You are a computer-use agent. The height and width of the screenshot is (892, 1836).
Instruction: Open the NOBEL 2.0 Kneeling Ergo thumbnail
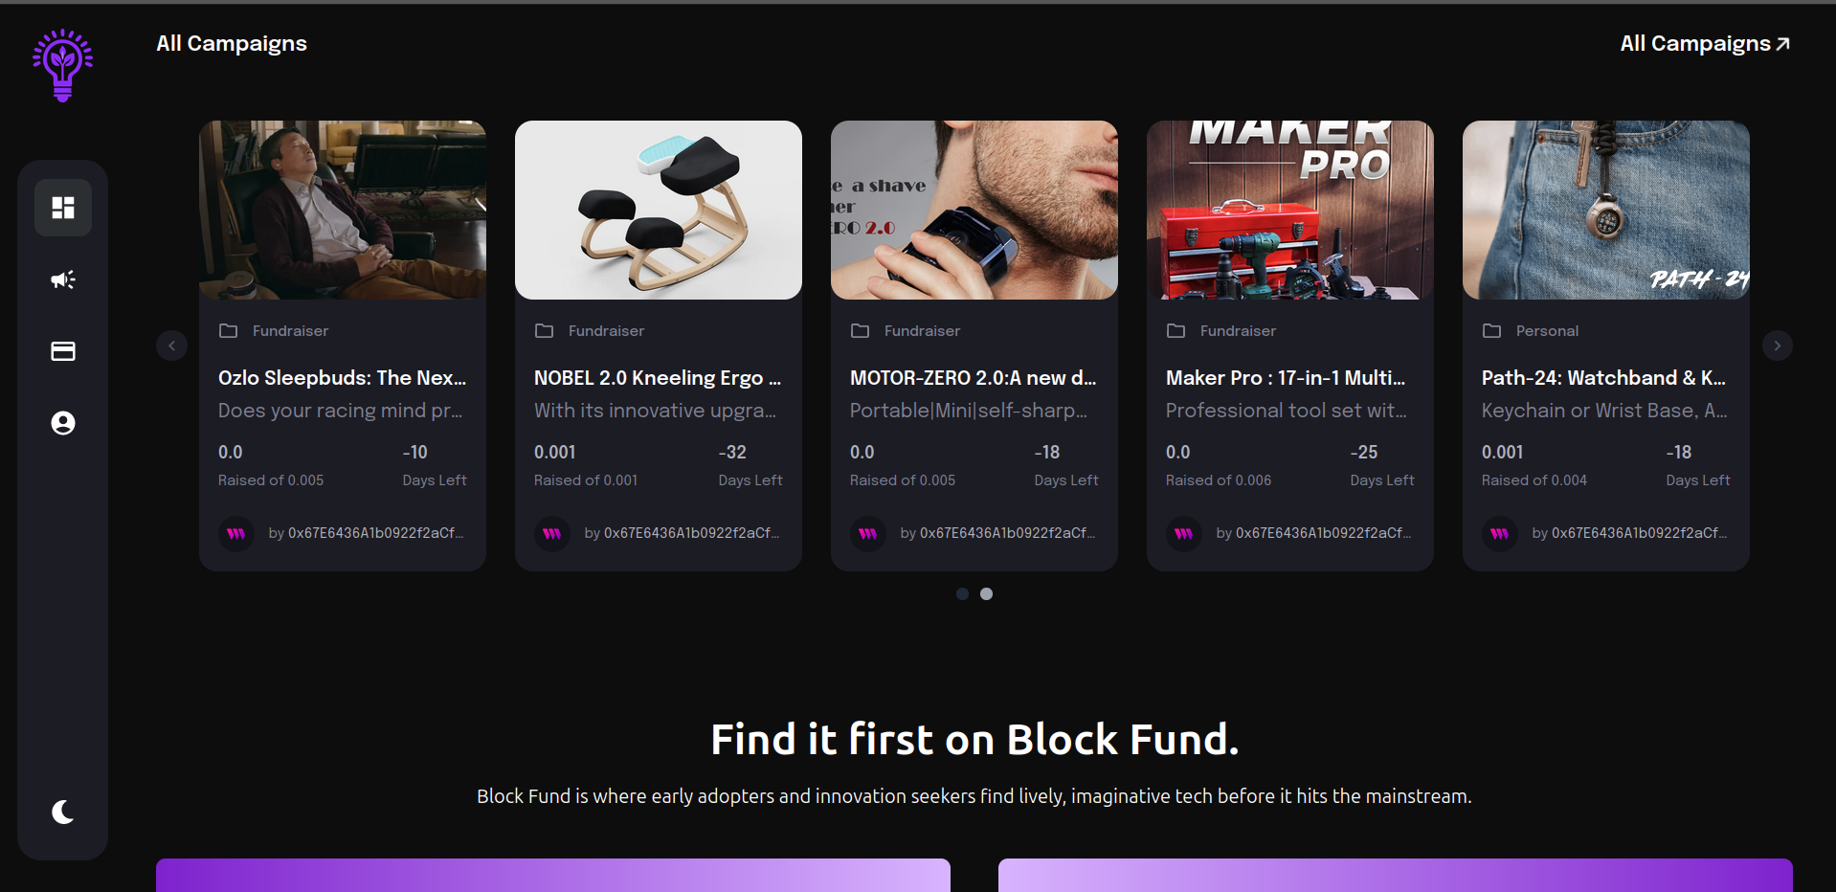(659, 210)
